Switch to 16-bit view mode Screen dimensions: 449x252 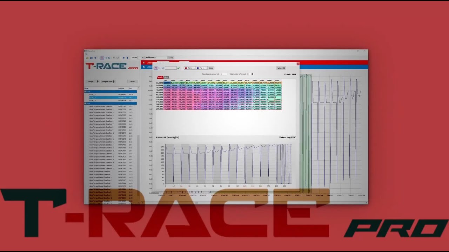pyautogui.click(x=105, y=58)
